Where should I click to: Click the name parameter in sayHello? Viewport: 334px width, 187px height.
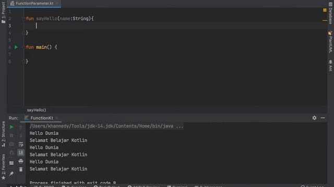(x=65, y=19)
